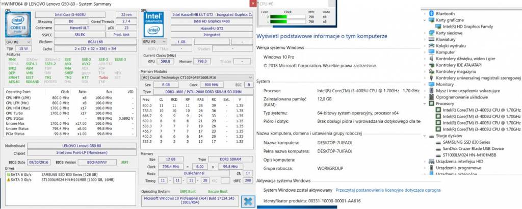Click the Klawiatury keyboard icon

pyautogui.click(x=431, y=39)
